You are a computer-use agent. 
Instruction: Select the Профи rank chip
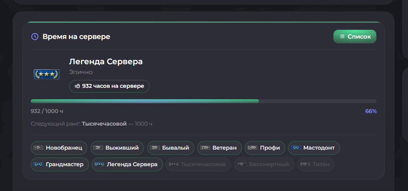(265, 148)
